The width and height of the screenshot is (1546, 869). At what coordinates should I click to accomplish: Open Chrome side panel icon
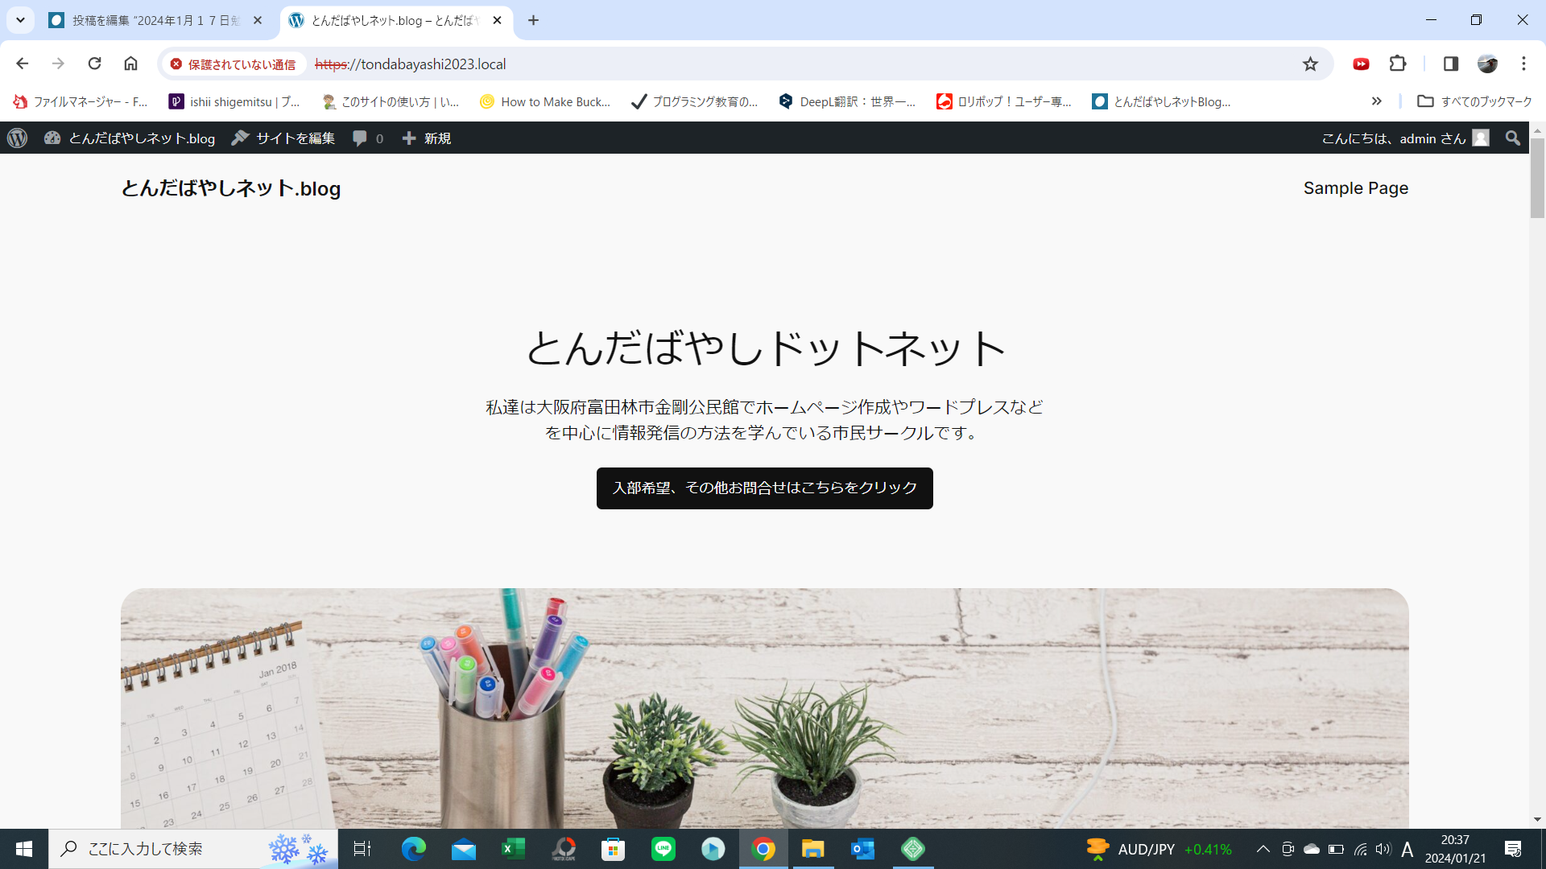(x=1450, y=64)
